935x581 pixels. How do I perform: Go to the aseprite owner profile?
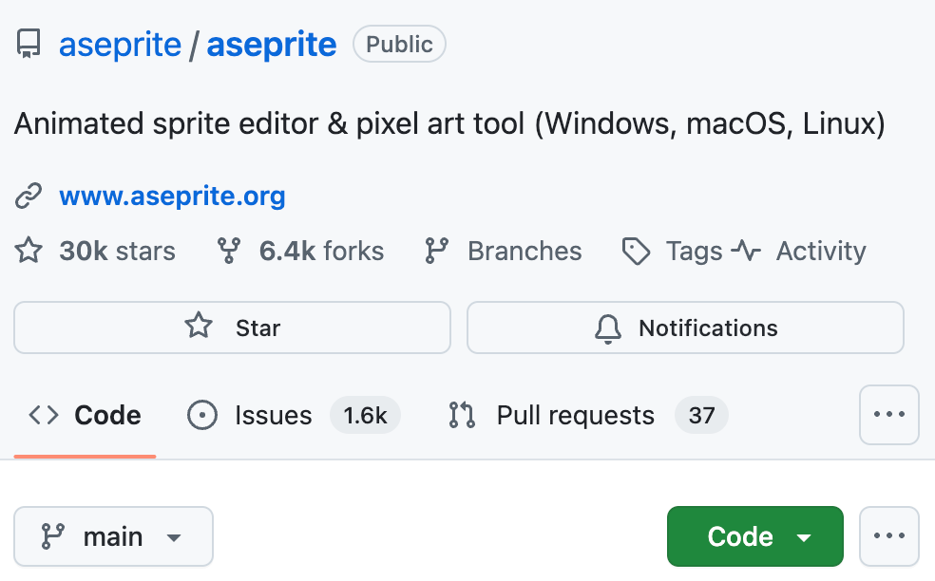tap(120, 45)
